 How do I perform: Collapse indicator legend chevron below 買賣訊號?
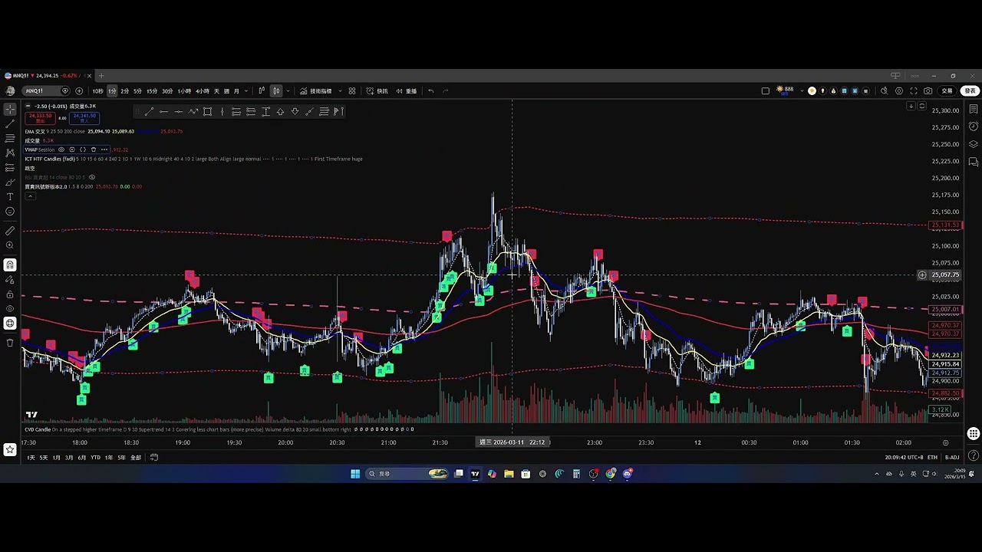click(30, 196)
